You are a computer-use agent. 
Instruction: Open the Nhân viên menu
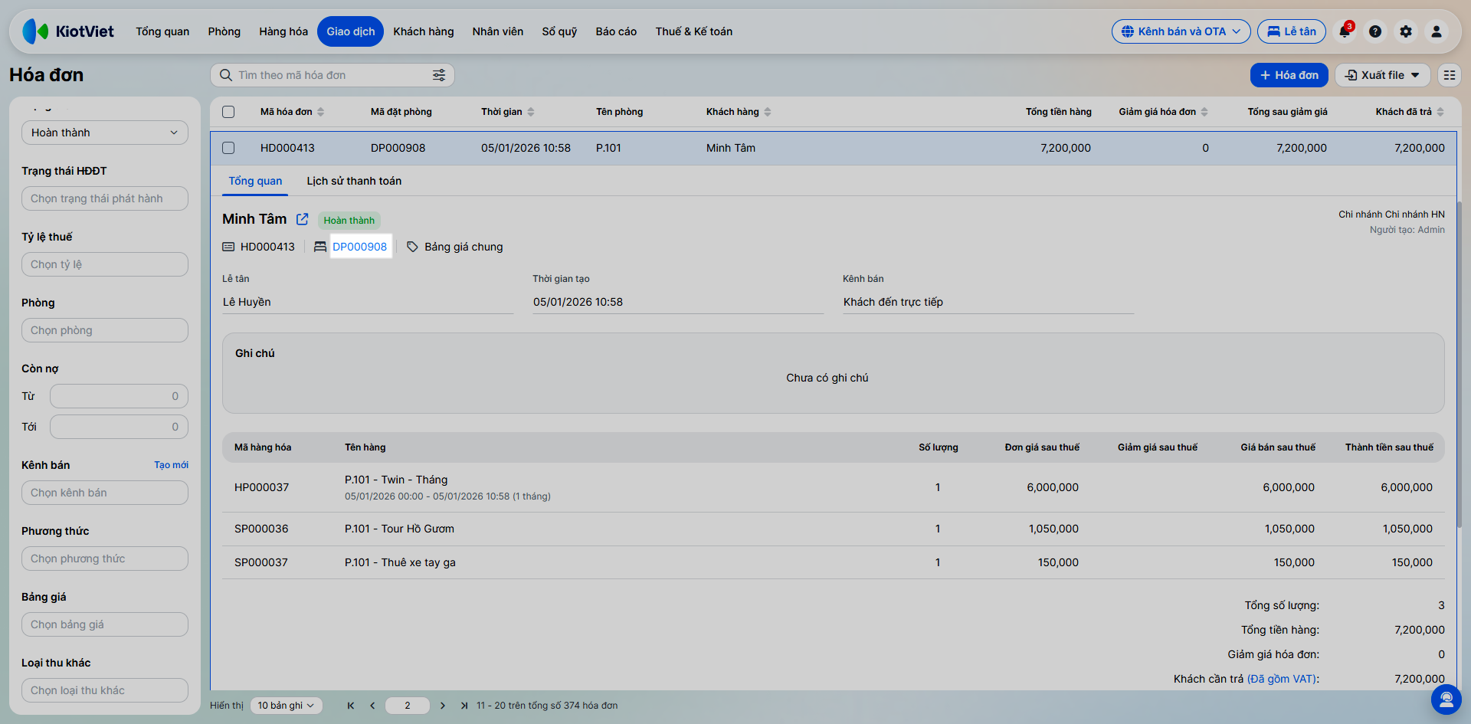[498, 31]
